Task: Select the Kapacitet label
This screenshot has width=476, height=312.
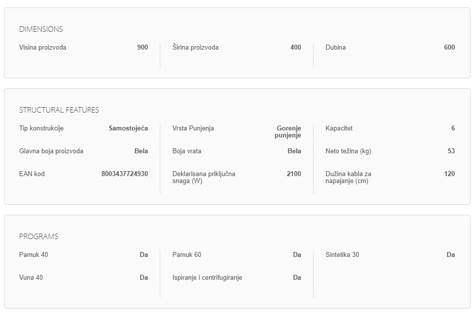Action: 339,128
